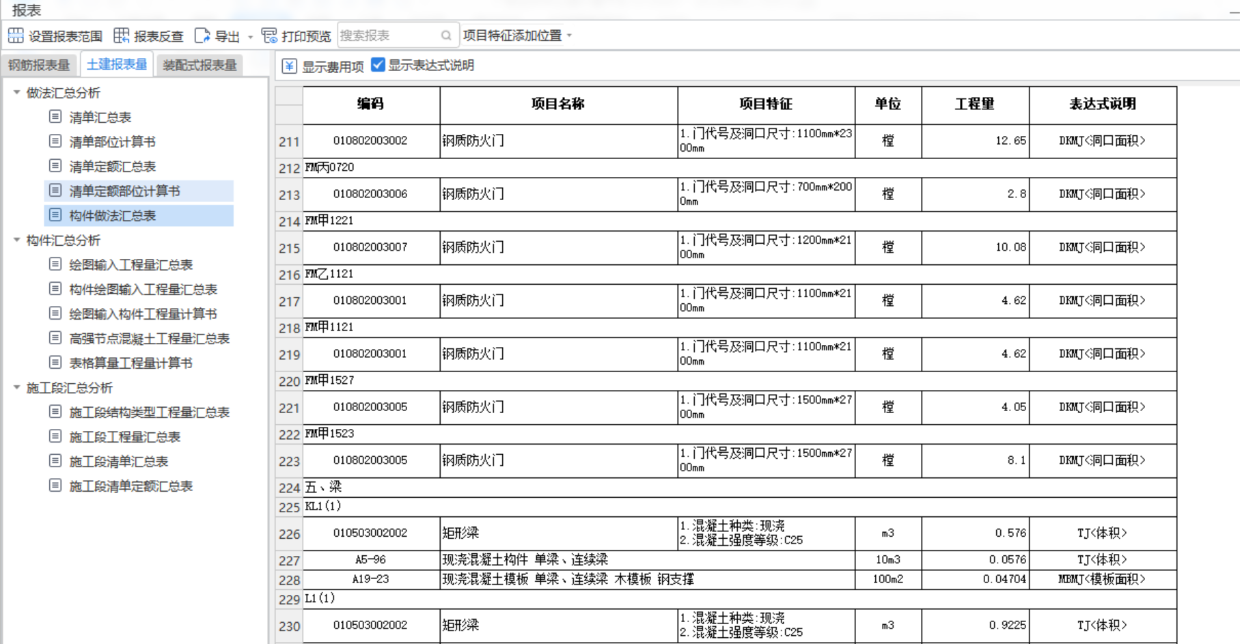1240x644 pixels.
Task: Click the 表达式说明 column header
Action: tap(1103, 104)
